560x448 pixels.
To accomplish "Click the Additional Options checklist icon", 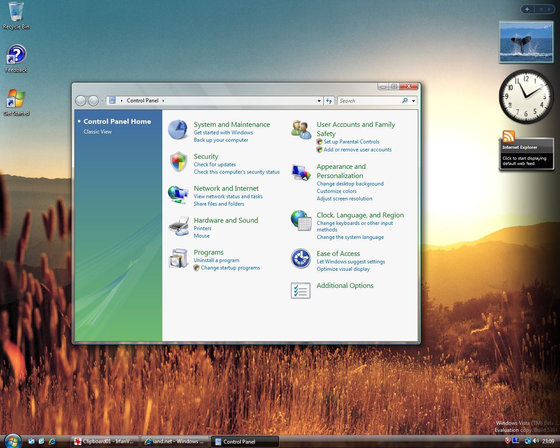I will [x=301, y=290].
